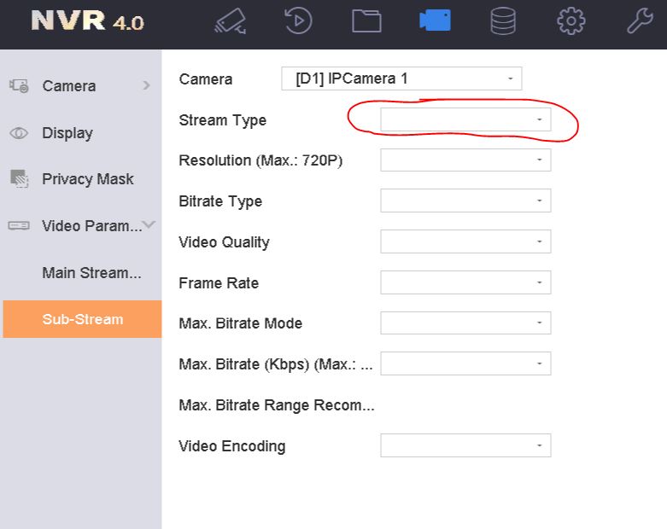
Task: Open the System settings gear icon
Action: click(x=570, y=21)
